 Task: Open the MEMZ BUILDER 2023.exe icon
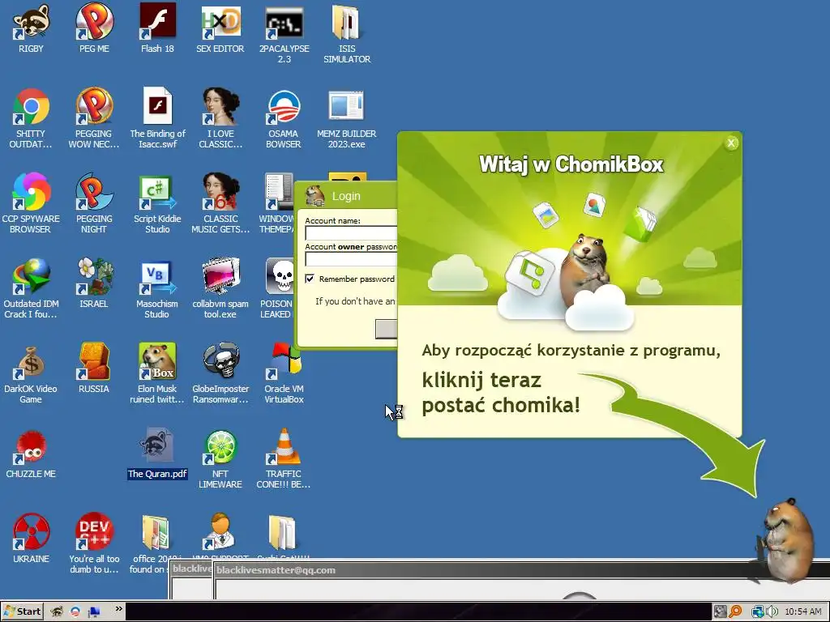(347, 107)
